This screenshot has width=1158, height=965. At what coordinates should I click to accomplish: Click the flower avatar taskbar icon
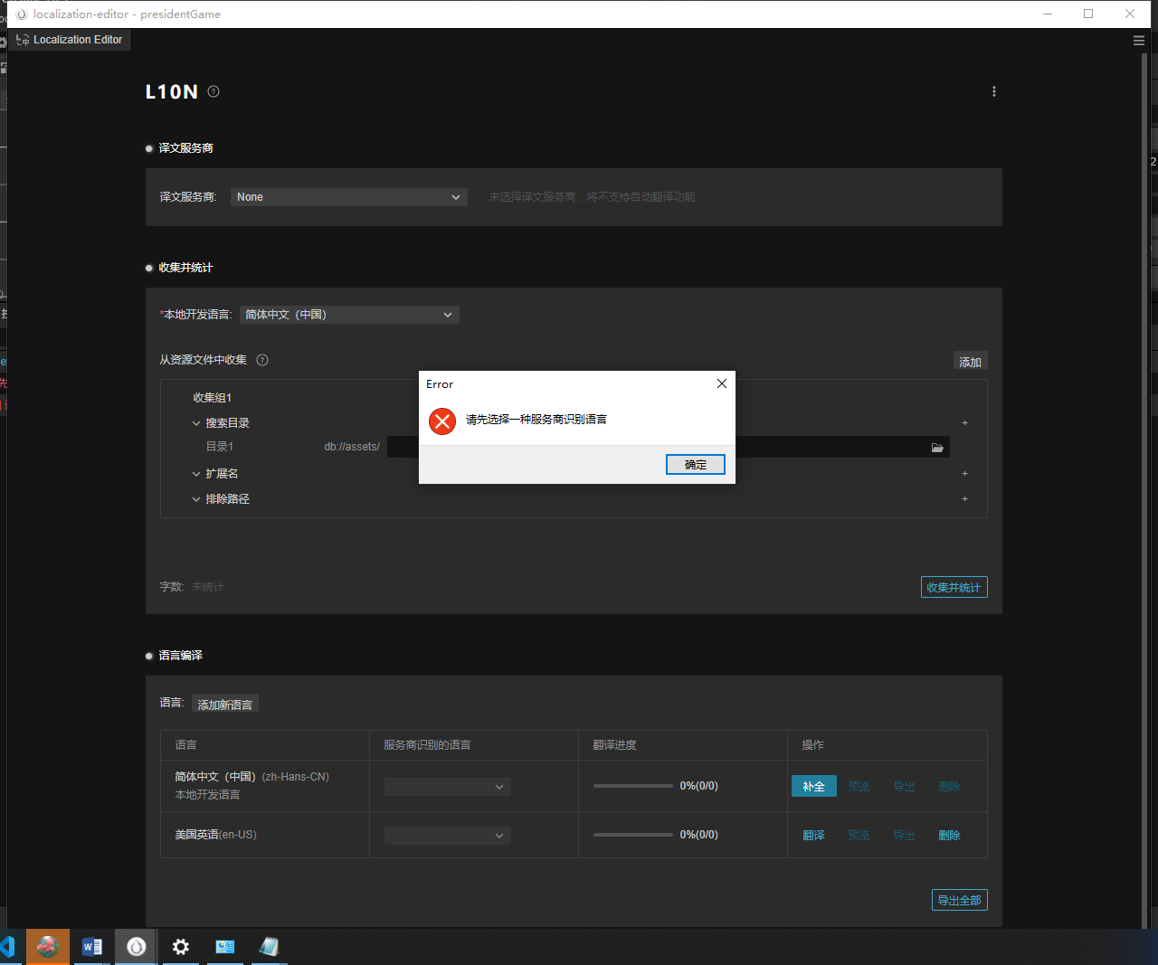(x=48, y=947)
